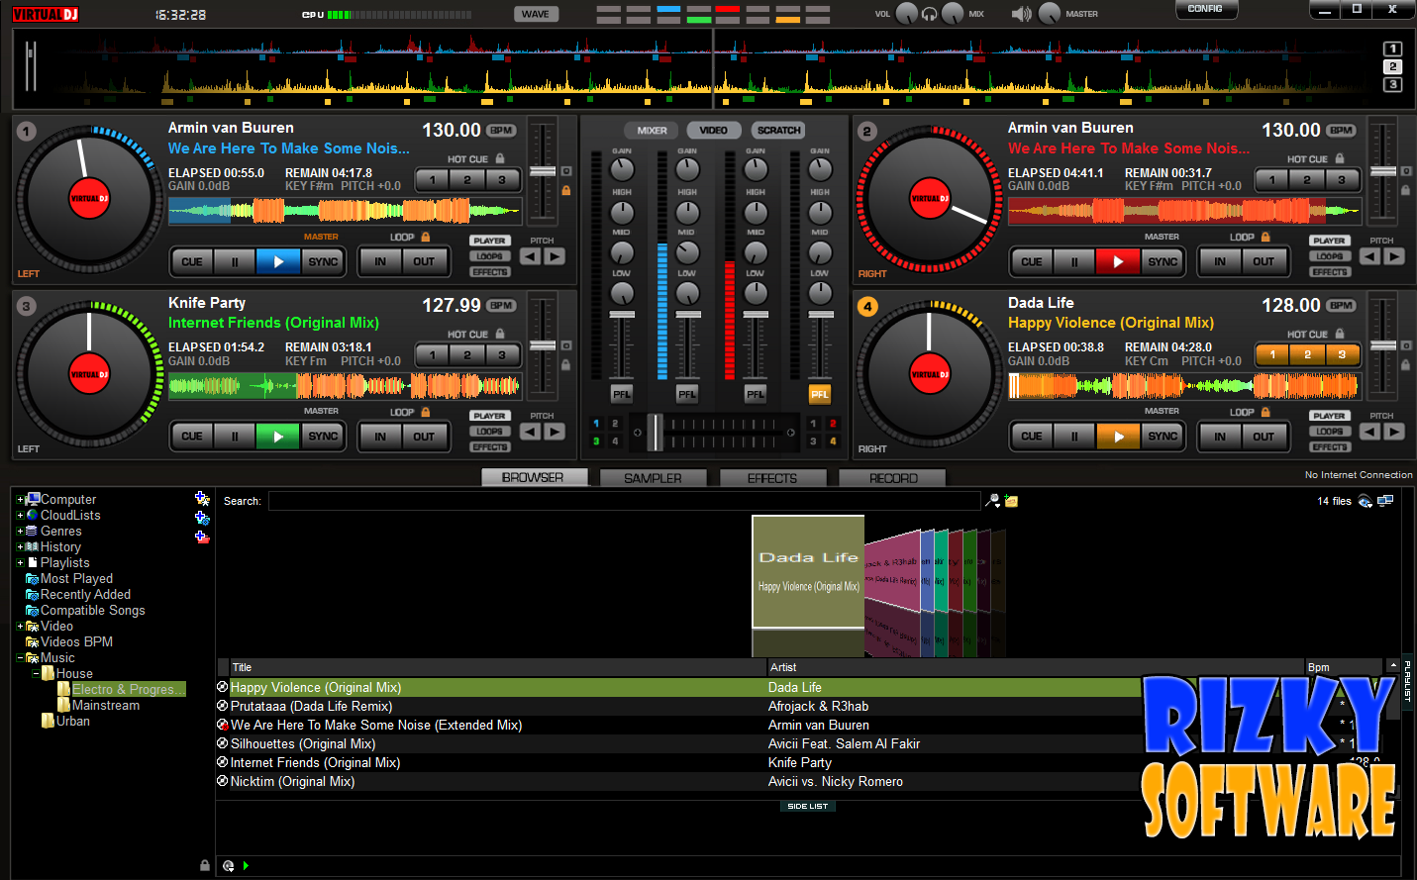The image size is (1417, 880).
Task: Toggle SYNC on deck 4
Action: [1163, 437]
